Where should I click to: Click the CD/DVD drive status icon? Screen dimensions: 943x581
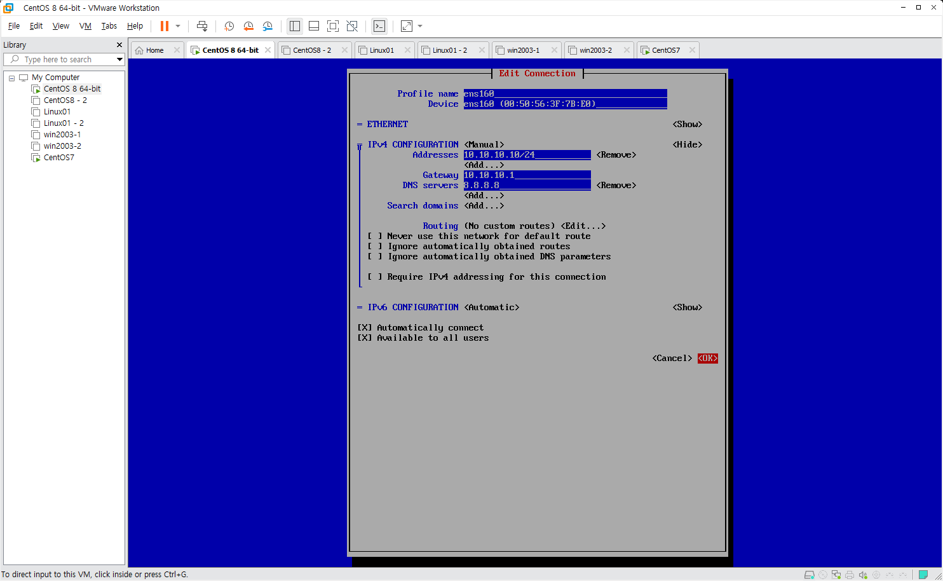pos(823,575)
